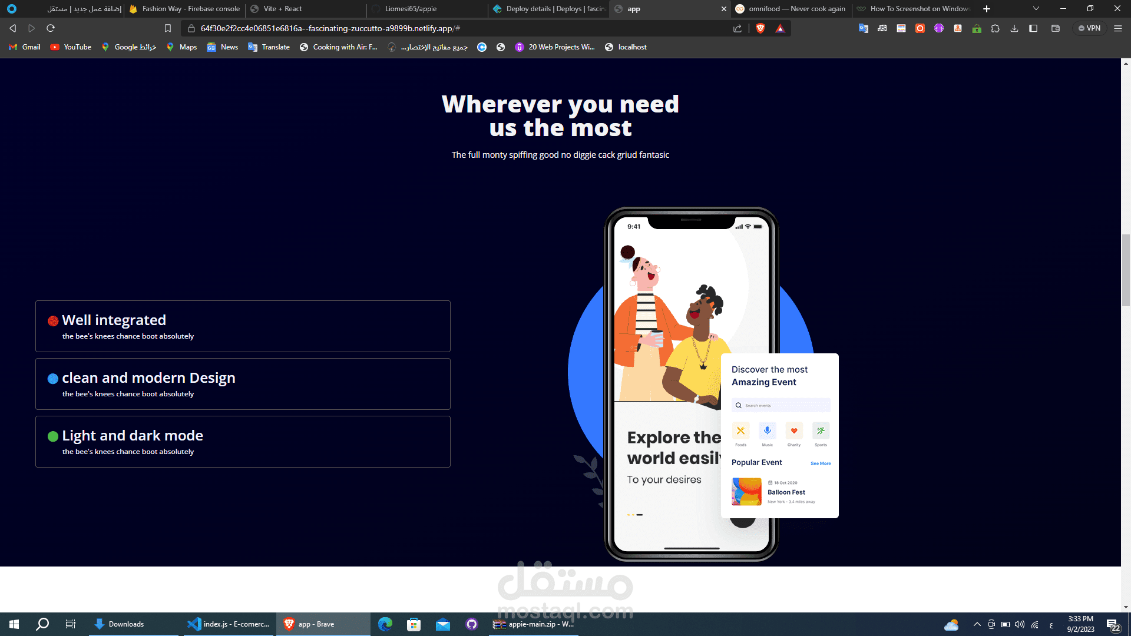Viewport: 1131px width, 636px height.
Task: Bookmark this page icon
Action: tap(168, 28)
